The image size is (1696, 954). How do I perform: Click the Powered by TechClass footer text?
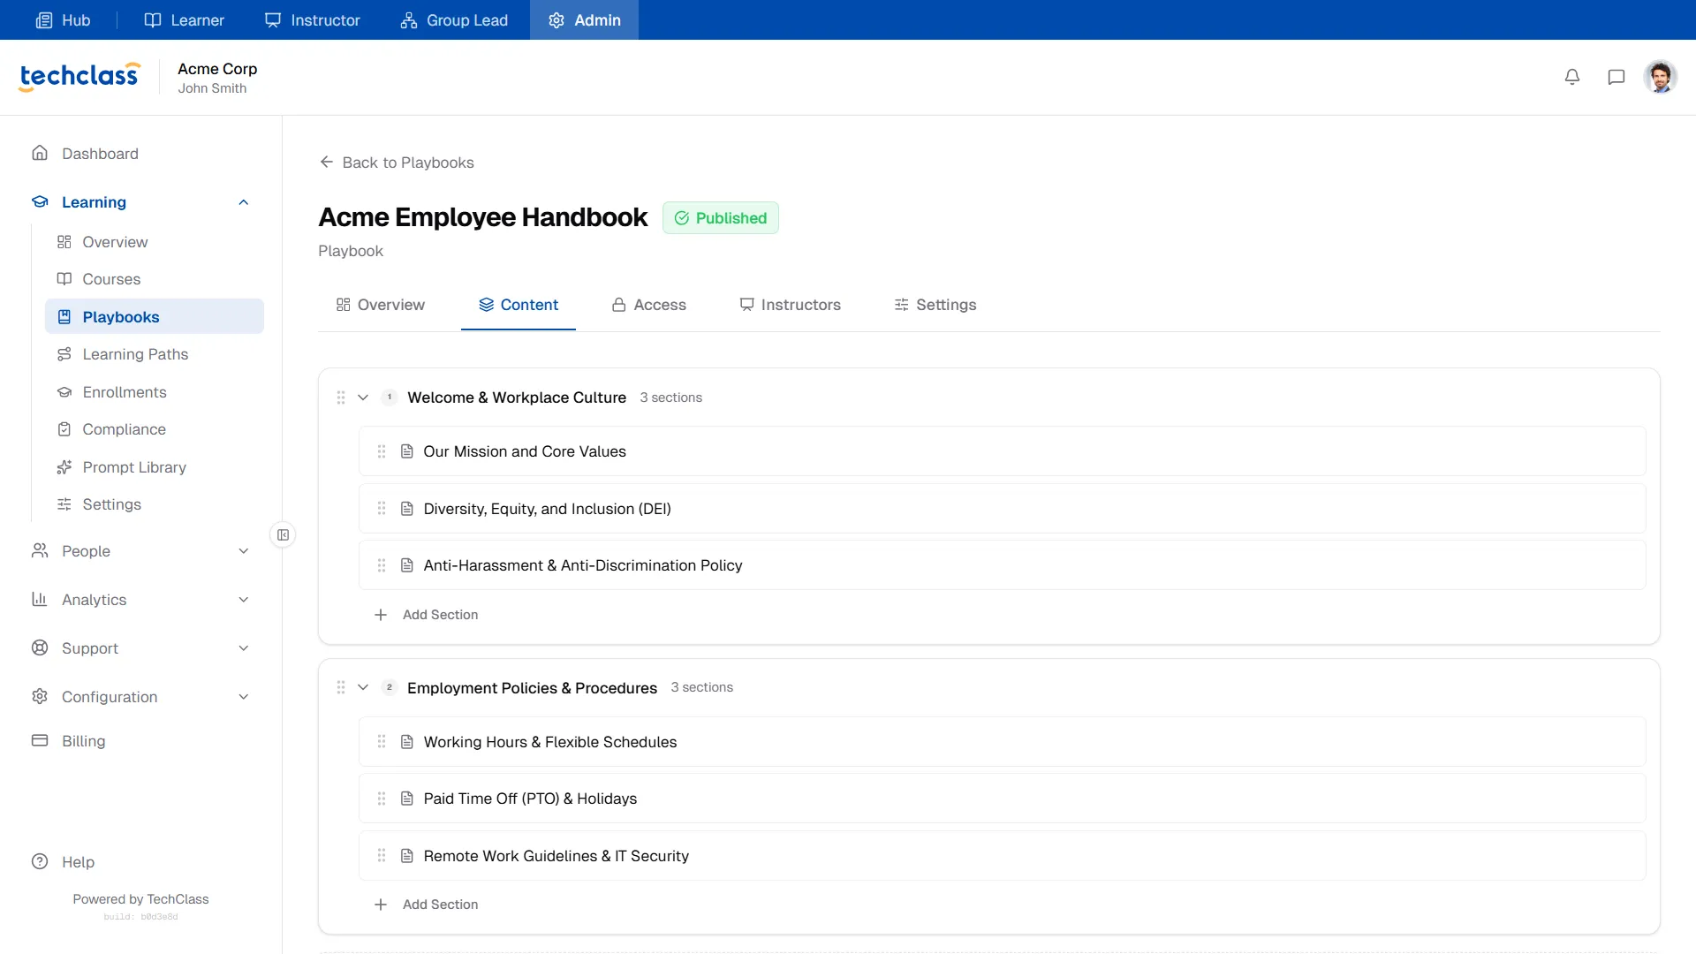tap(141, 899)
